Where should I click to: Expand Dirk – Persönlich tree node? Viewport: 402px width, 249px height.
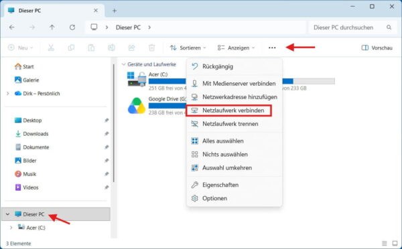[x=7, y=94]
